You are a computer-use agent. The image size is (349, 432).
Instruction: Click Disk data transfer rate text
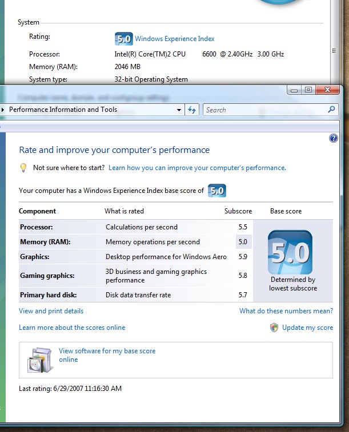pyautogui.click(x=138, y=295)
